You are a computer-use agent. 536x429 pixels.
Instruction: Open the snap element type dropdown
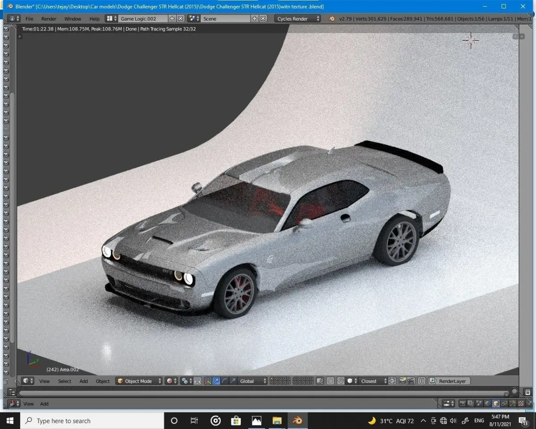352,381
